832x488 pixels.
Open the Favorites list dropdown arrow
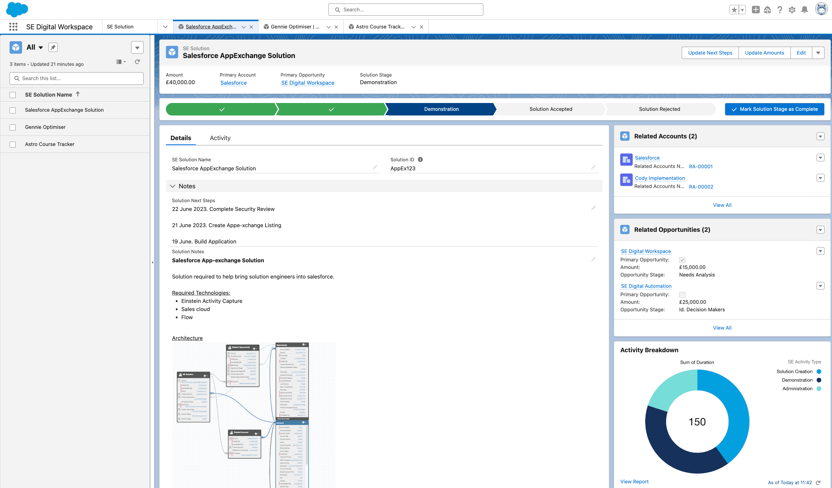pyautogui.click(x=742, y=10)
